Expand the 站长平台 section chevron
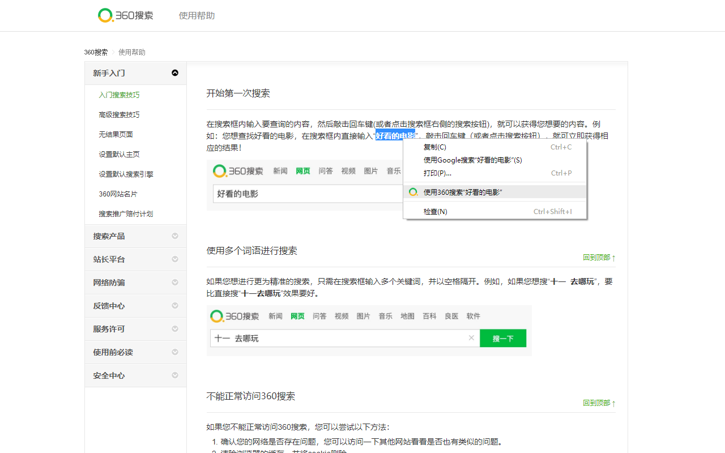Image resolution: width=725 pixels, height=453 pixels. pos(175,259)
